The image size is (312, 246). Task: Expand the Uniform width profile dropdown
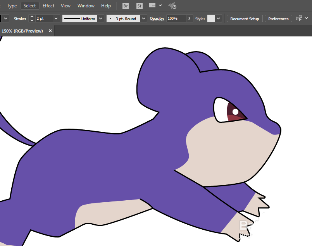[101, 19]
